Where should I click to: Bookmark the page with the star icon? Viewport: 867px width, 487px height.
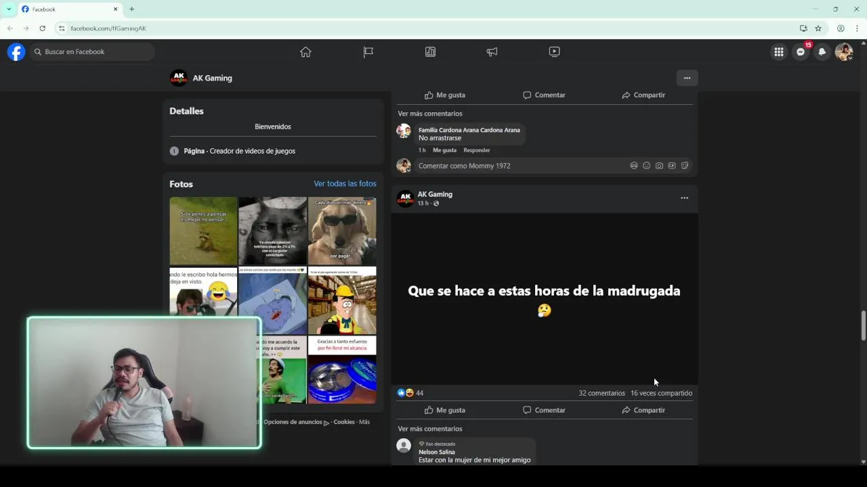(818, 28)
